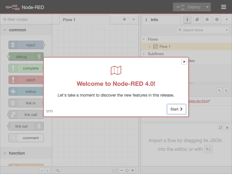Click the Start button in the welcome tour
The height and width of the screenshot is (174, 232).
point(176,109)
